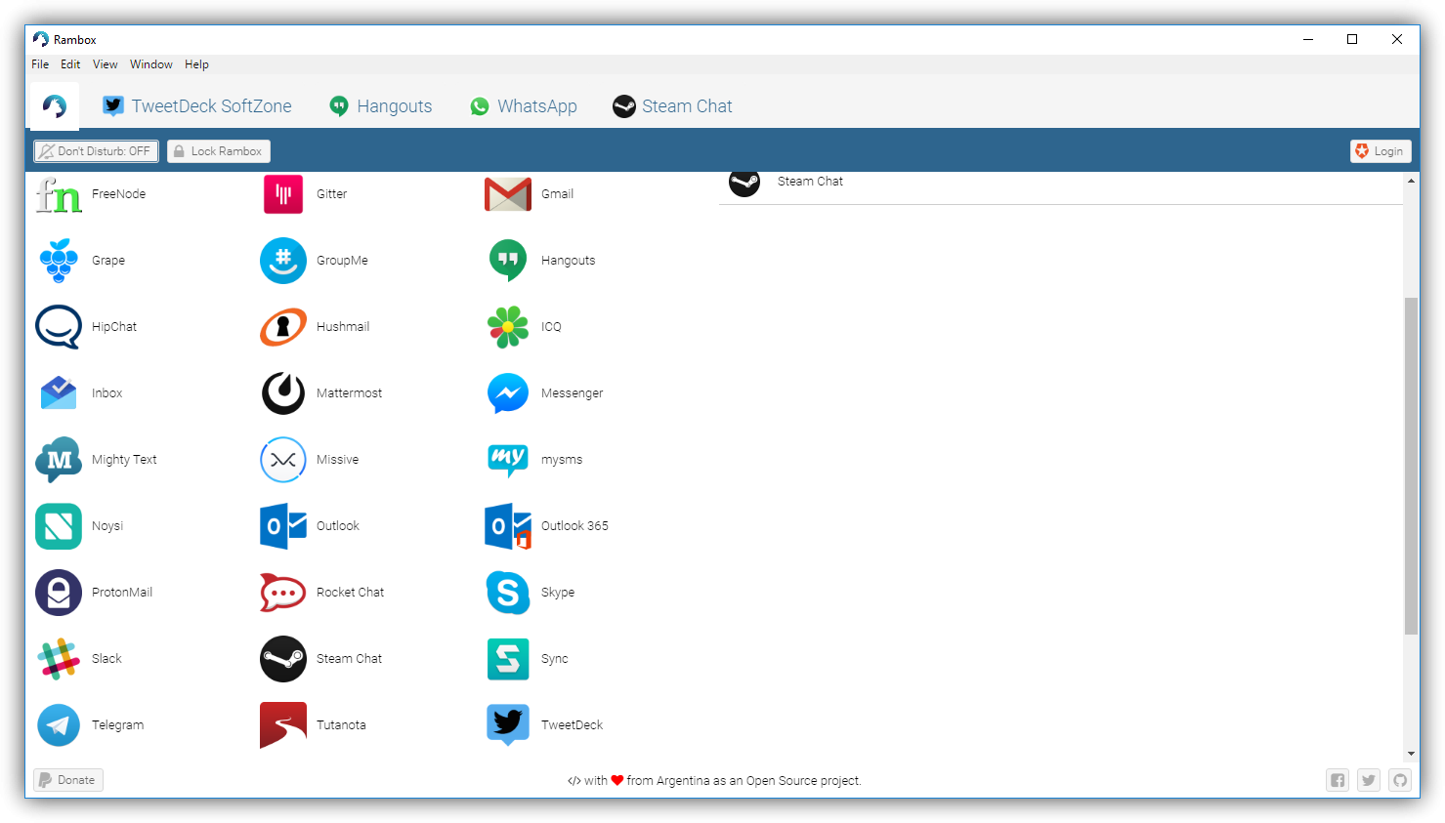Image resolution: width=1445 pixels, height=823 pixels.
Task: Pick the mysms service icon
Action: [x=508, y=460]
